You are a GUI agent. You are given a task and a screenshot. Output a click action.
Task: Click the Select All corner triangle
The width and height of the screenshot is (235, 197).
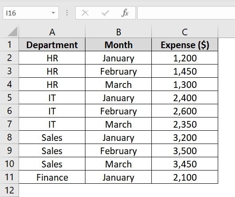[12, 31]
